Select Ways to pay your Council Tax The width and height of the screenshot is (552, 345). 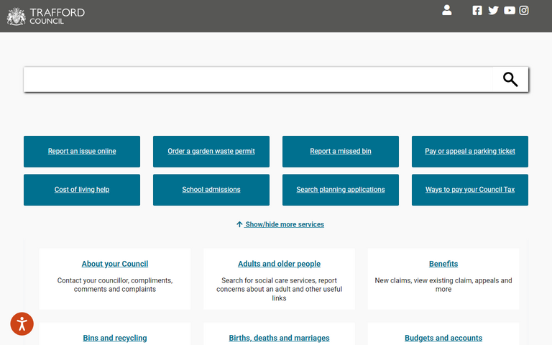(470, 190)
